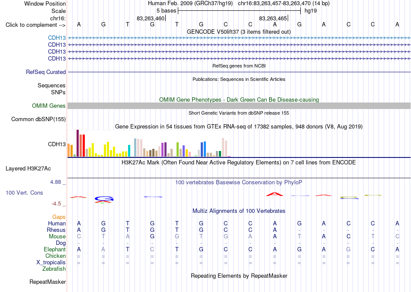Click the GENCODE V50lift37 track title
The width and height of the screenshot is (411, 292).
[238, 32]
